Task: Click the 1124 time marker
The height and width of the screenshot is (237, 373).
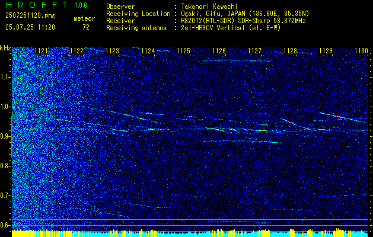Action: [x=148, y=51]
